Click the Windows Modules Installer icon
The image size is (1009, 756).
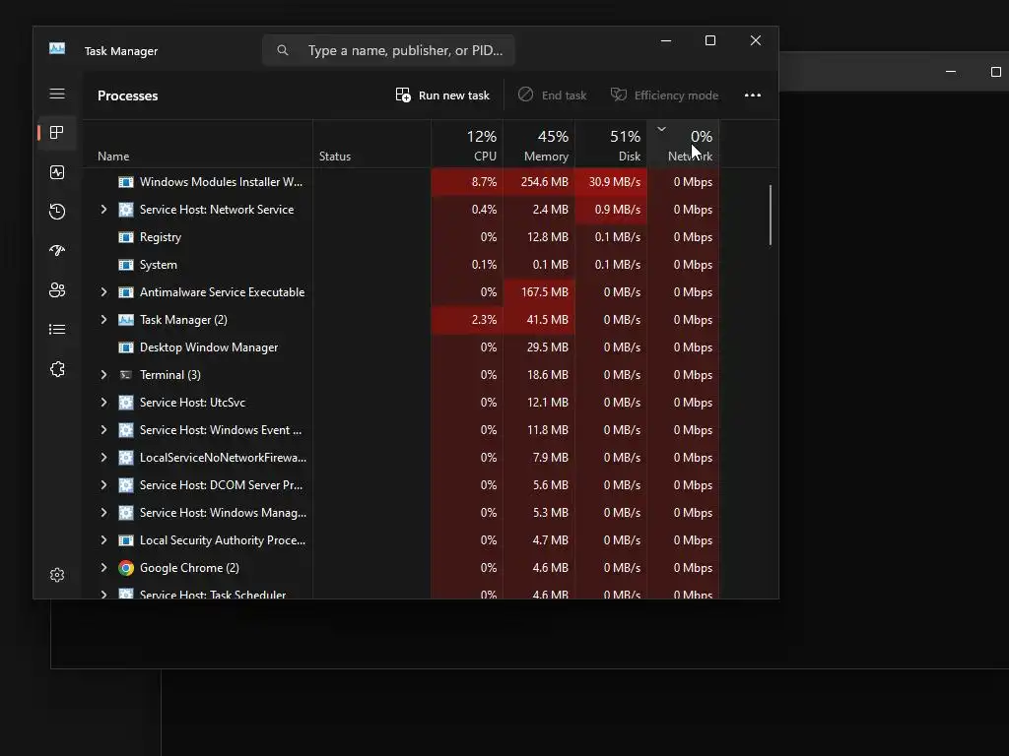point(126,182)
